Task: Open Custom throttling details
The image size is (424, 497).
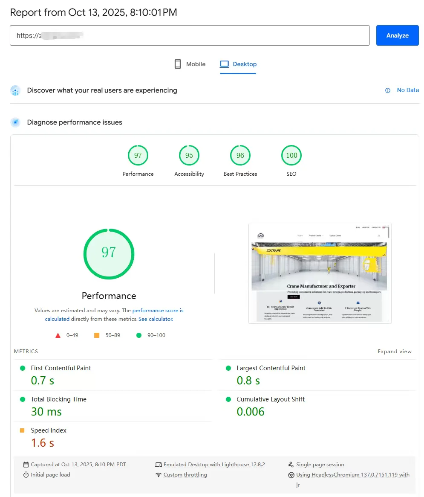Action: pyautogui.click(x=185, y=474)
